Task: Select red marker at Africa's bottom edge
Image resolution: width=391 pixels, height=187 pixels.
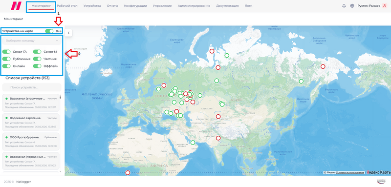Action: [128, 172]
